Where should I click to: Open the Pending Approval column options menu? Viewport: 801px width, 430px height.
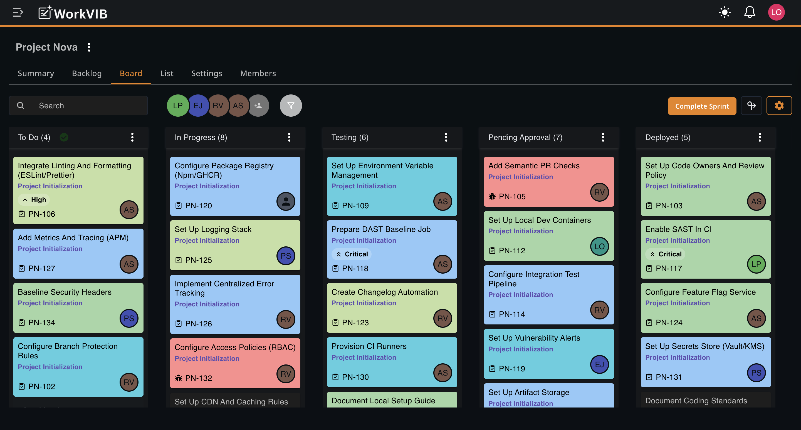[x=603, y=137]
